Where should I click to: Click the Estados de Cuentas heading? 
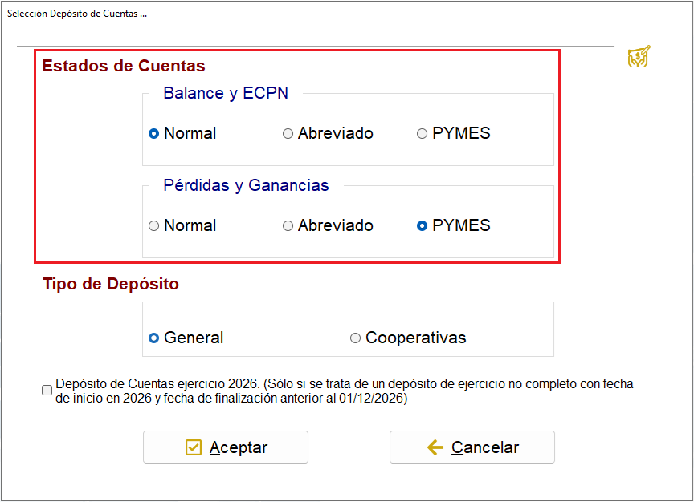click(x=124, y=66)
